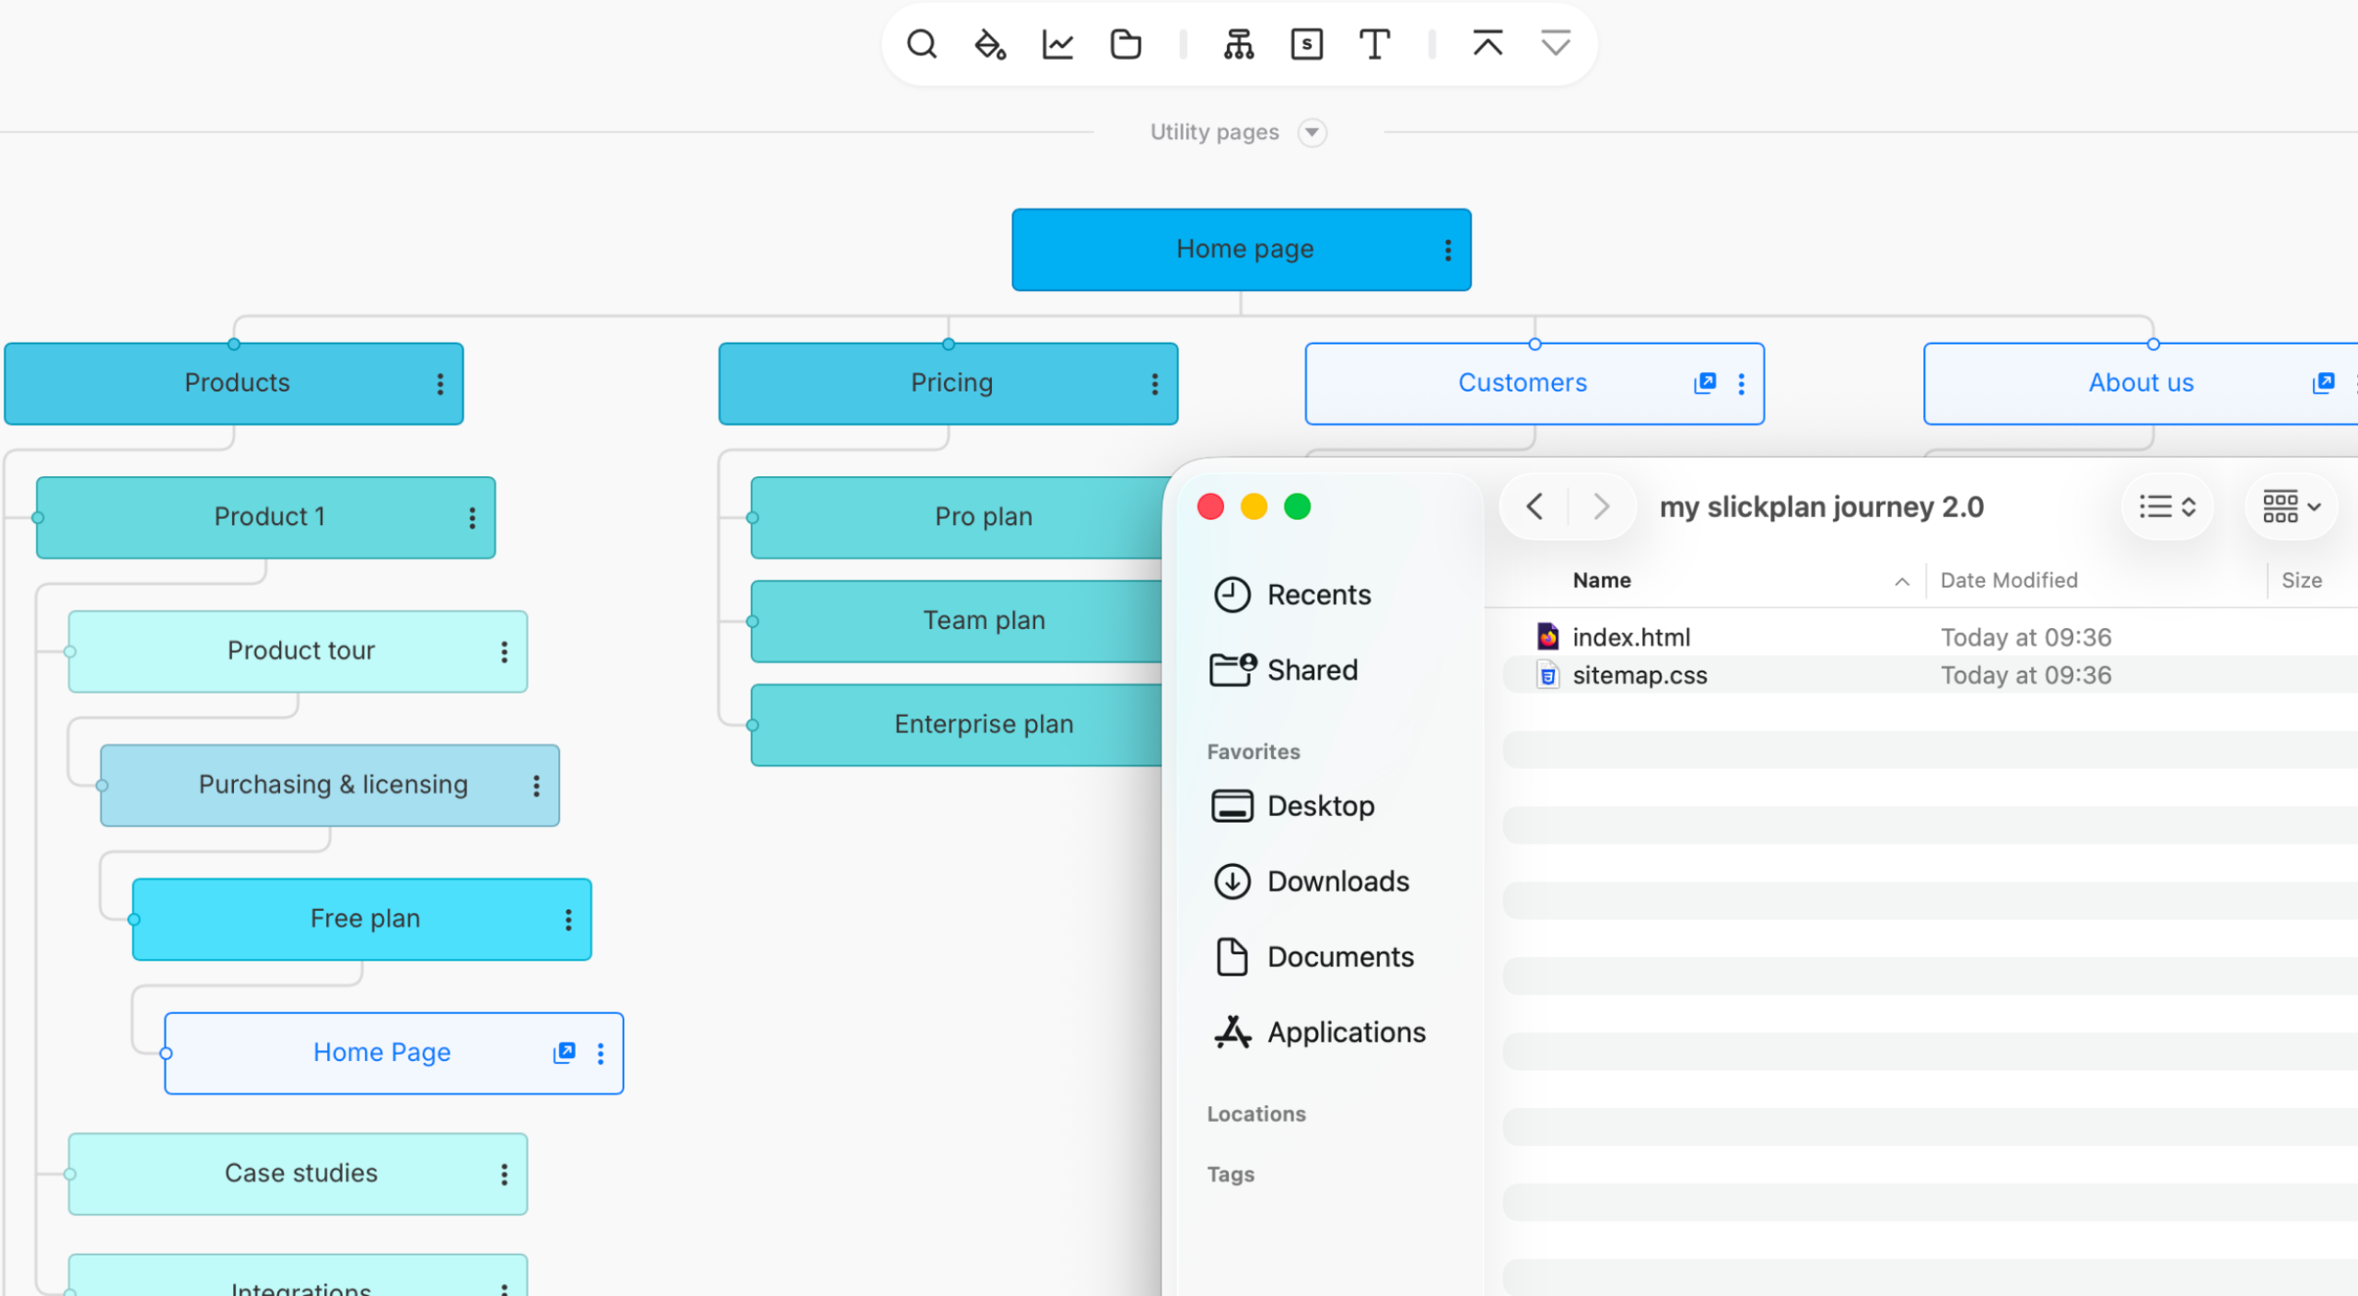Viewport: 2358px width, 1296px height.
Task: Close the Finder window with red button
Action: pyautogui.click(x=1210, y=507)
